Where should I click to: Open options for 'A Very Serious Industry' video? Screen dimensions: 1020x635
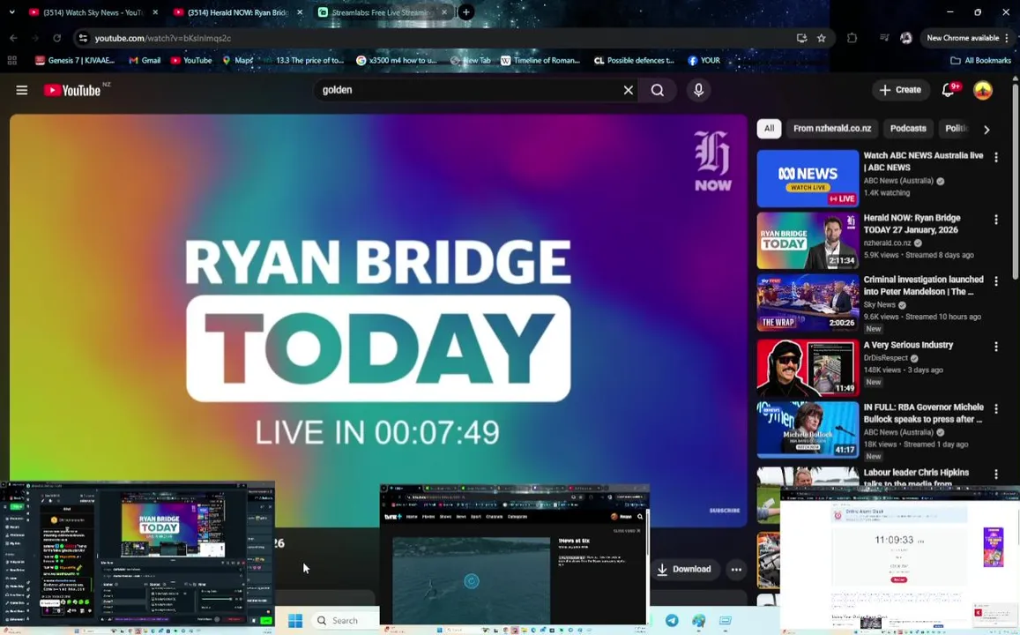(x=996, y=347)
